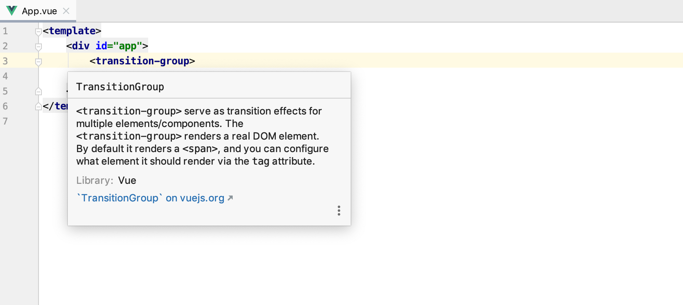Click line number 7 in the gutter

click(x=5, y=121)
